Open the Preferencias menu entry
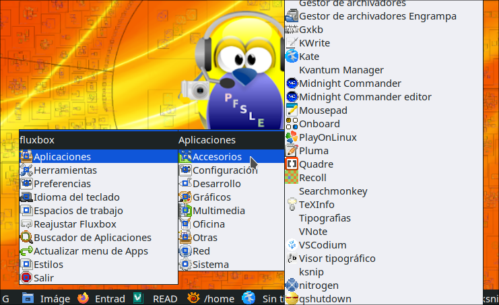The height and width of the screenshot is (305, 499). click(98, 184)
